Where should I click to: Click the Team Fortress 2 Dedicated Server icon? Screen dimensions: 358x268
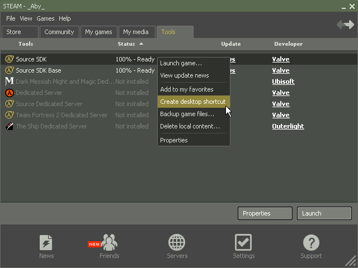coord(10,115)
